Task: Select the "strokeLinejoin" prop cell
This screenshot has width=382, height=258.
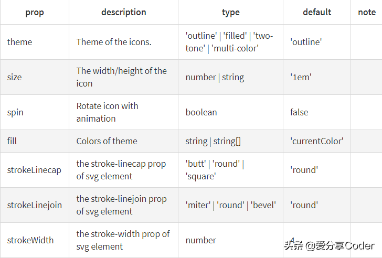Action: pyautogui.click(x=35, y=205)
